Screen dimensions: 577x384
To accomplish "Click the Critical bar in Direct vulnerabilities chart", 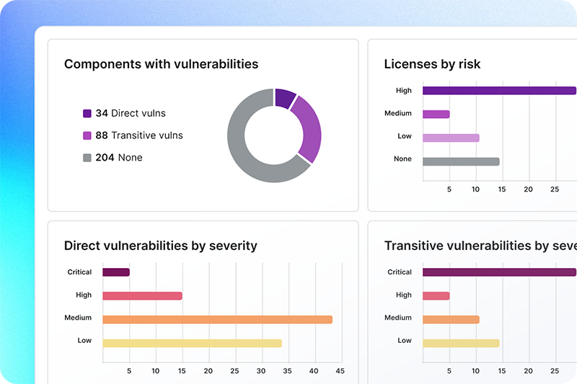I will (116, 272).
